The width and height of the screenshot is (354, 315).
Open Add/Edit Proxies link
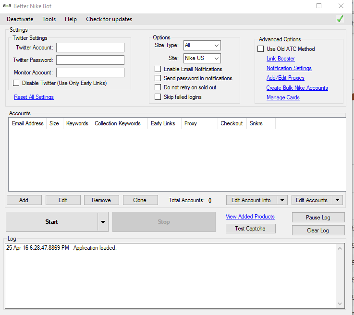point(285,78)
